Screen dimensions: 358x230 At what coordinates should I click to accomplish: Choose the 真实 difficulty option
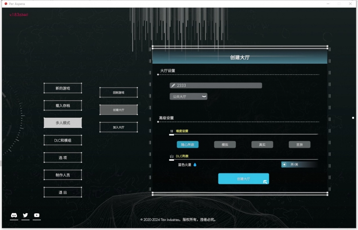point(262,144)
